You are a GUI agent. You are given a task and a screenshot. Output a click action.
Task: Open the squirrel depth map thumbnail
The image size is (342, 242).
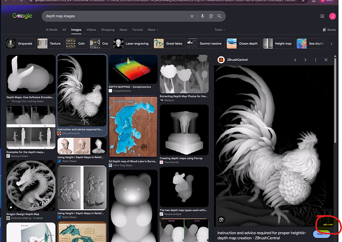click(x=184, y=187)
